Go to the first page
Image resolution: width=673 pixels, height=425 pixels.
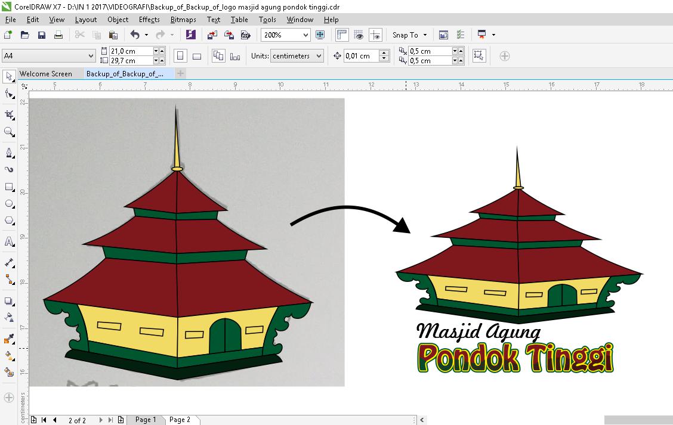tap(44, 420)
